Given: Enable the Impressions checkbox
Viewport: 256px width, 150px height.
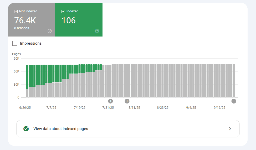Looking at the screenshot, I should [x=15, y=43].
